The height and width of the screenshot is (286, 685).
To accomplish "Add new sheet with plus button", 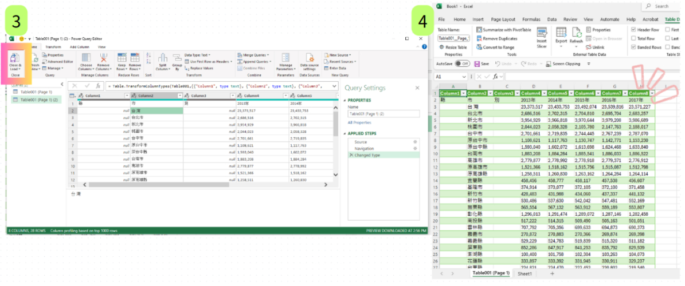I will point(552,273).
